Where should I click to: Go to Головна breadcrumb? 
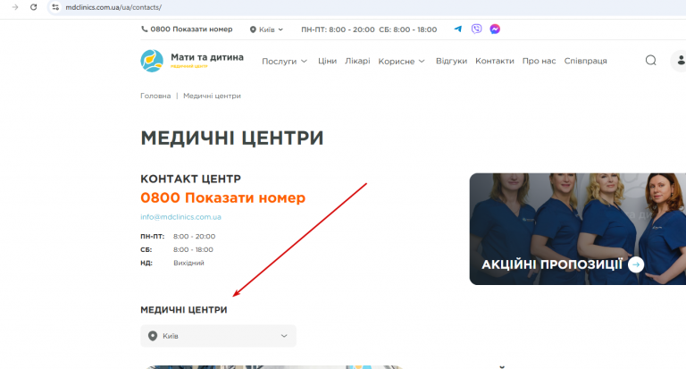[155, 96]
